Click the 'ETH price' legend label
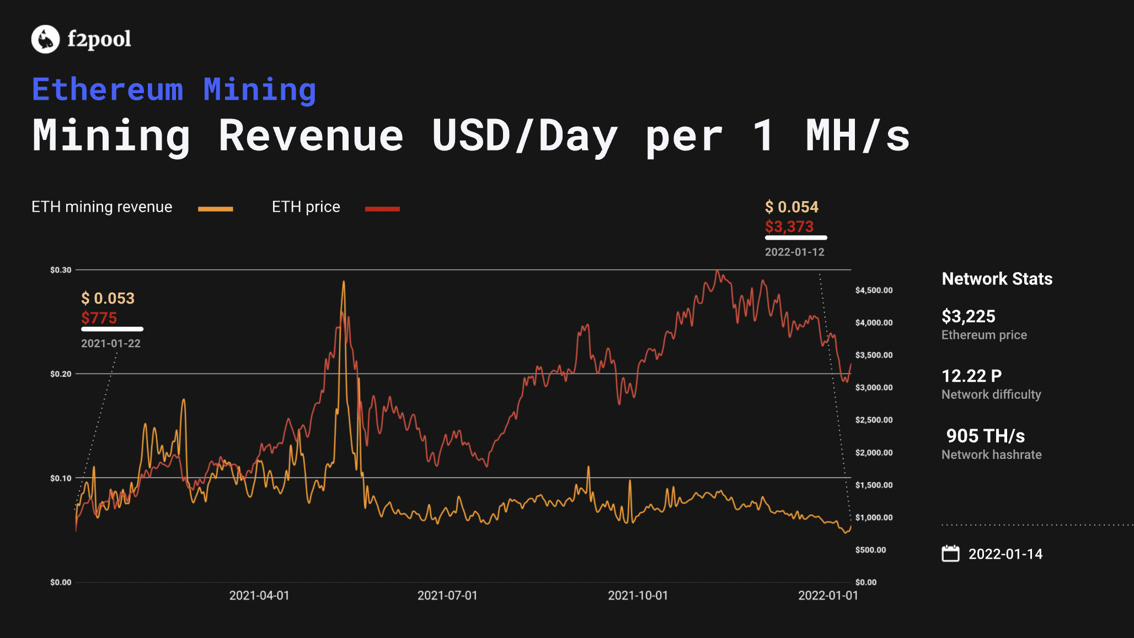 306,207
